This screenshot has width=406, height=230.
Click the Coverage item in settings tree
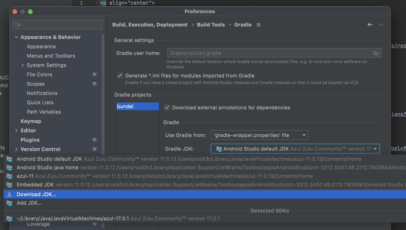coord(38,224)
